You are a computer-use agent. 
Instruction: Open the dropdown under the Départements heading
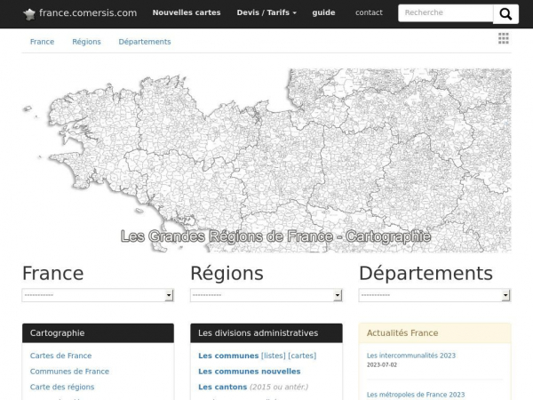[434, 295]
